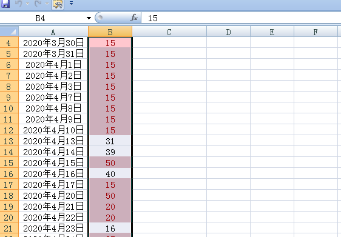Click cell with date 2020年4月16日
This screenshot has width=341, height=237.
pyautogui.click(x=53, y=173)
